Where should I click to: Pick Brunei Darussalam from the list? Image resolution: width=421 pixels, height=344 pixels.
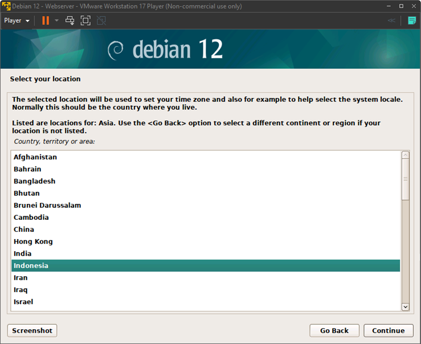click(47, 206)
